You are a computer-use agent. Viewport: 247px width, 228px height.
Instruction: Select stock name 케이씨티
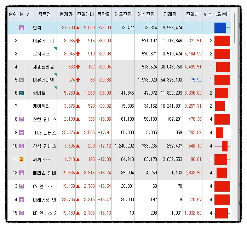41,106
